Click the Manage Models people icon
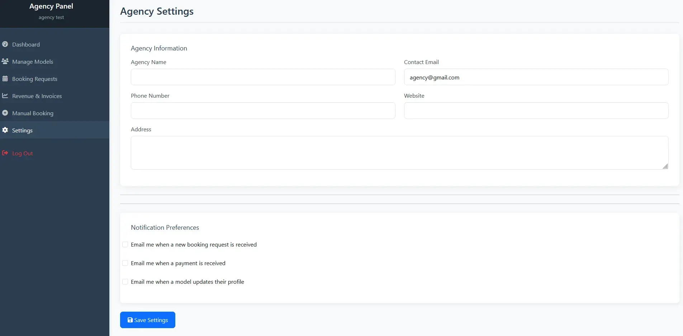683x336 pixels. [x=5, y=62]
